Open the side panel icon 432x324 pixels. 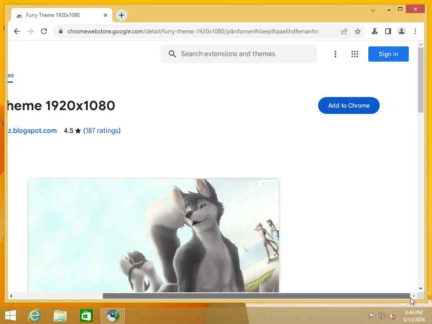pyautogui.click(x=388, y=31)
